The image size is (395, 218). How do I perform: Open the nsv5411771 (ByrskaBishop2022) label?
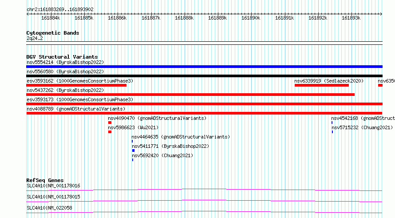click(x=170, y=146)
